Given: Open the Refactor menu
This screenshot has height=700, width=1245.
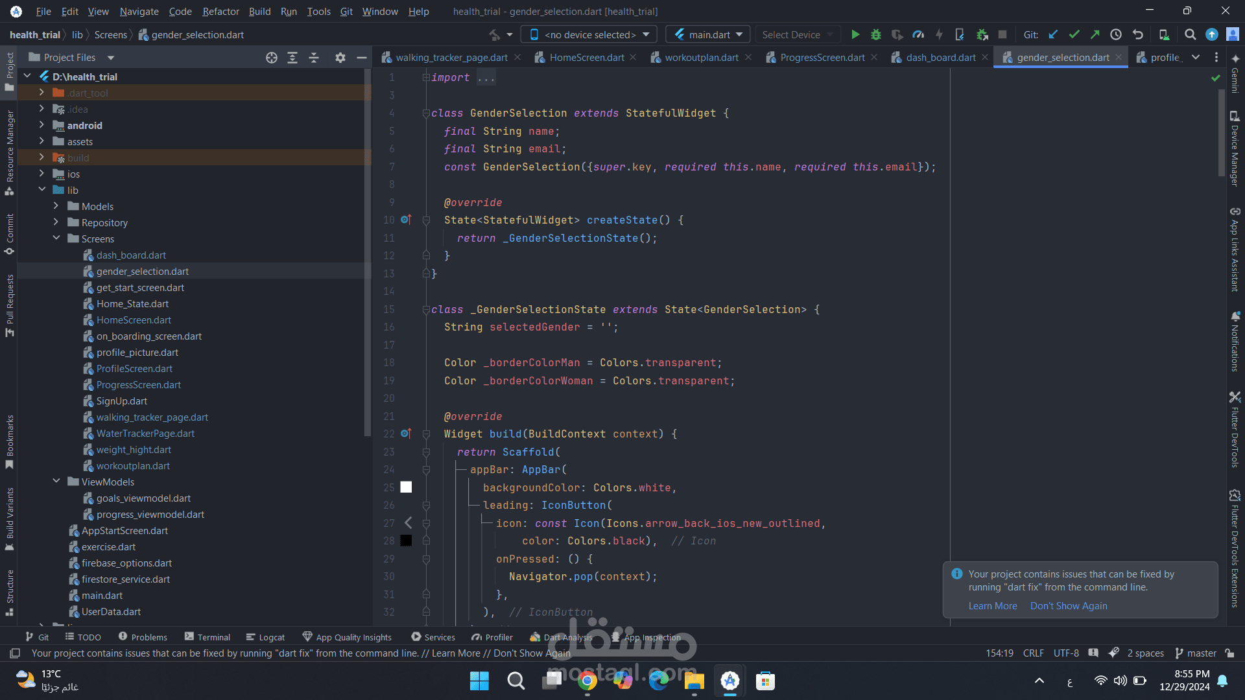Looking at the screenshot, I should click(x=220, y=11).
